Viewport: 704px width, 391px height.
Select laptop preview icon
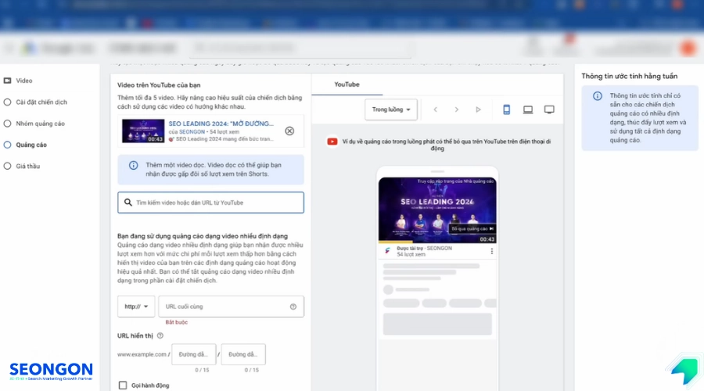[x=528, y=109]
